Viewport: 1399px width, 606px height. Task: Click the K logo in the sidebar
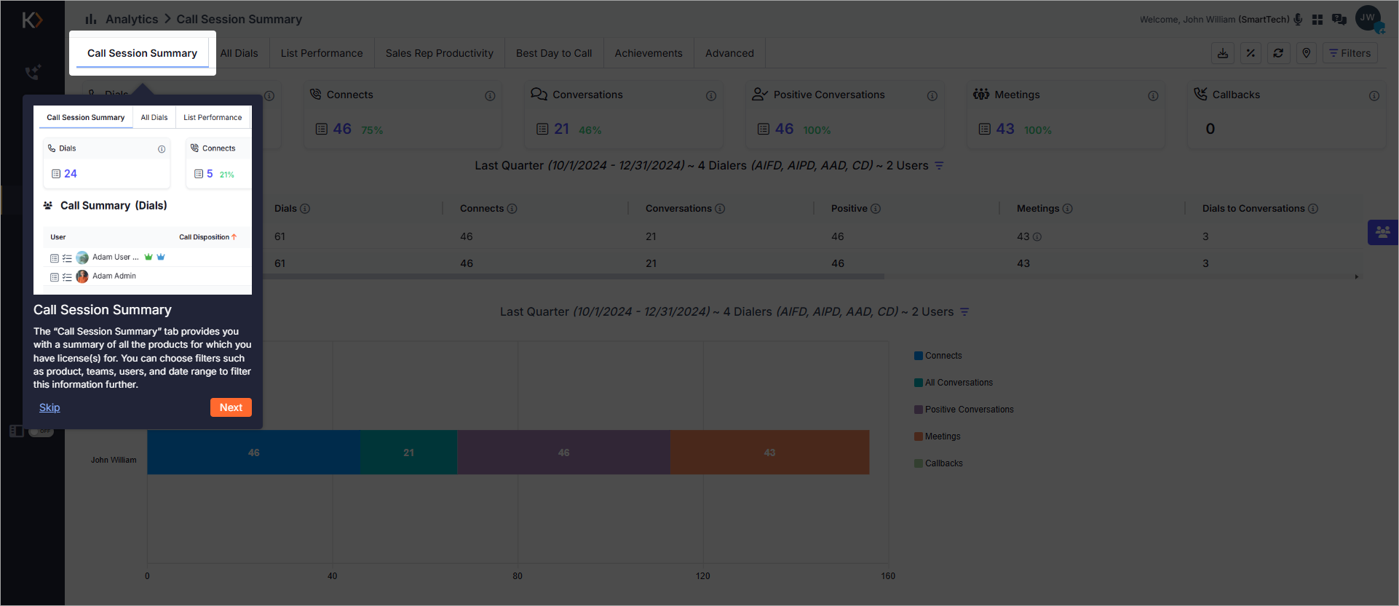pyautogui.click(x=32, y=20)
